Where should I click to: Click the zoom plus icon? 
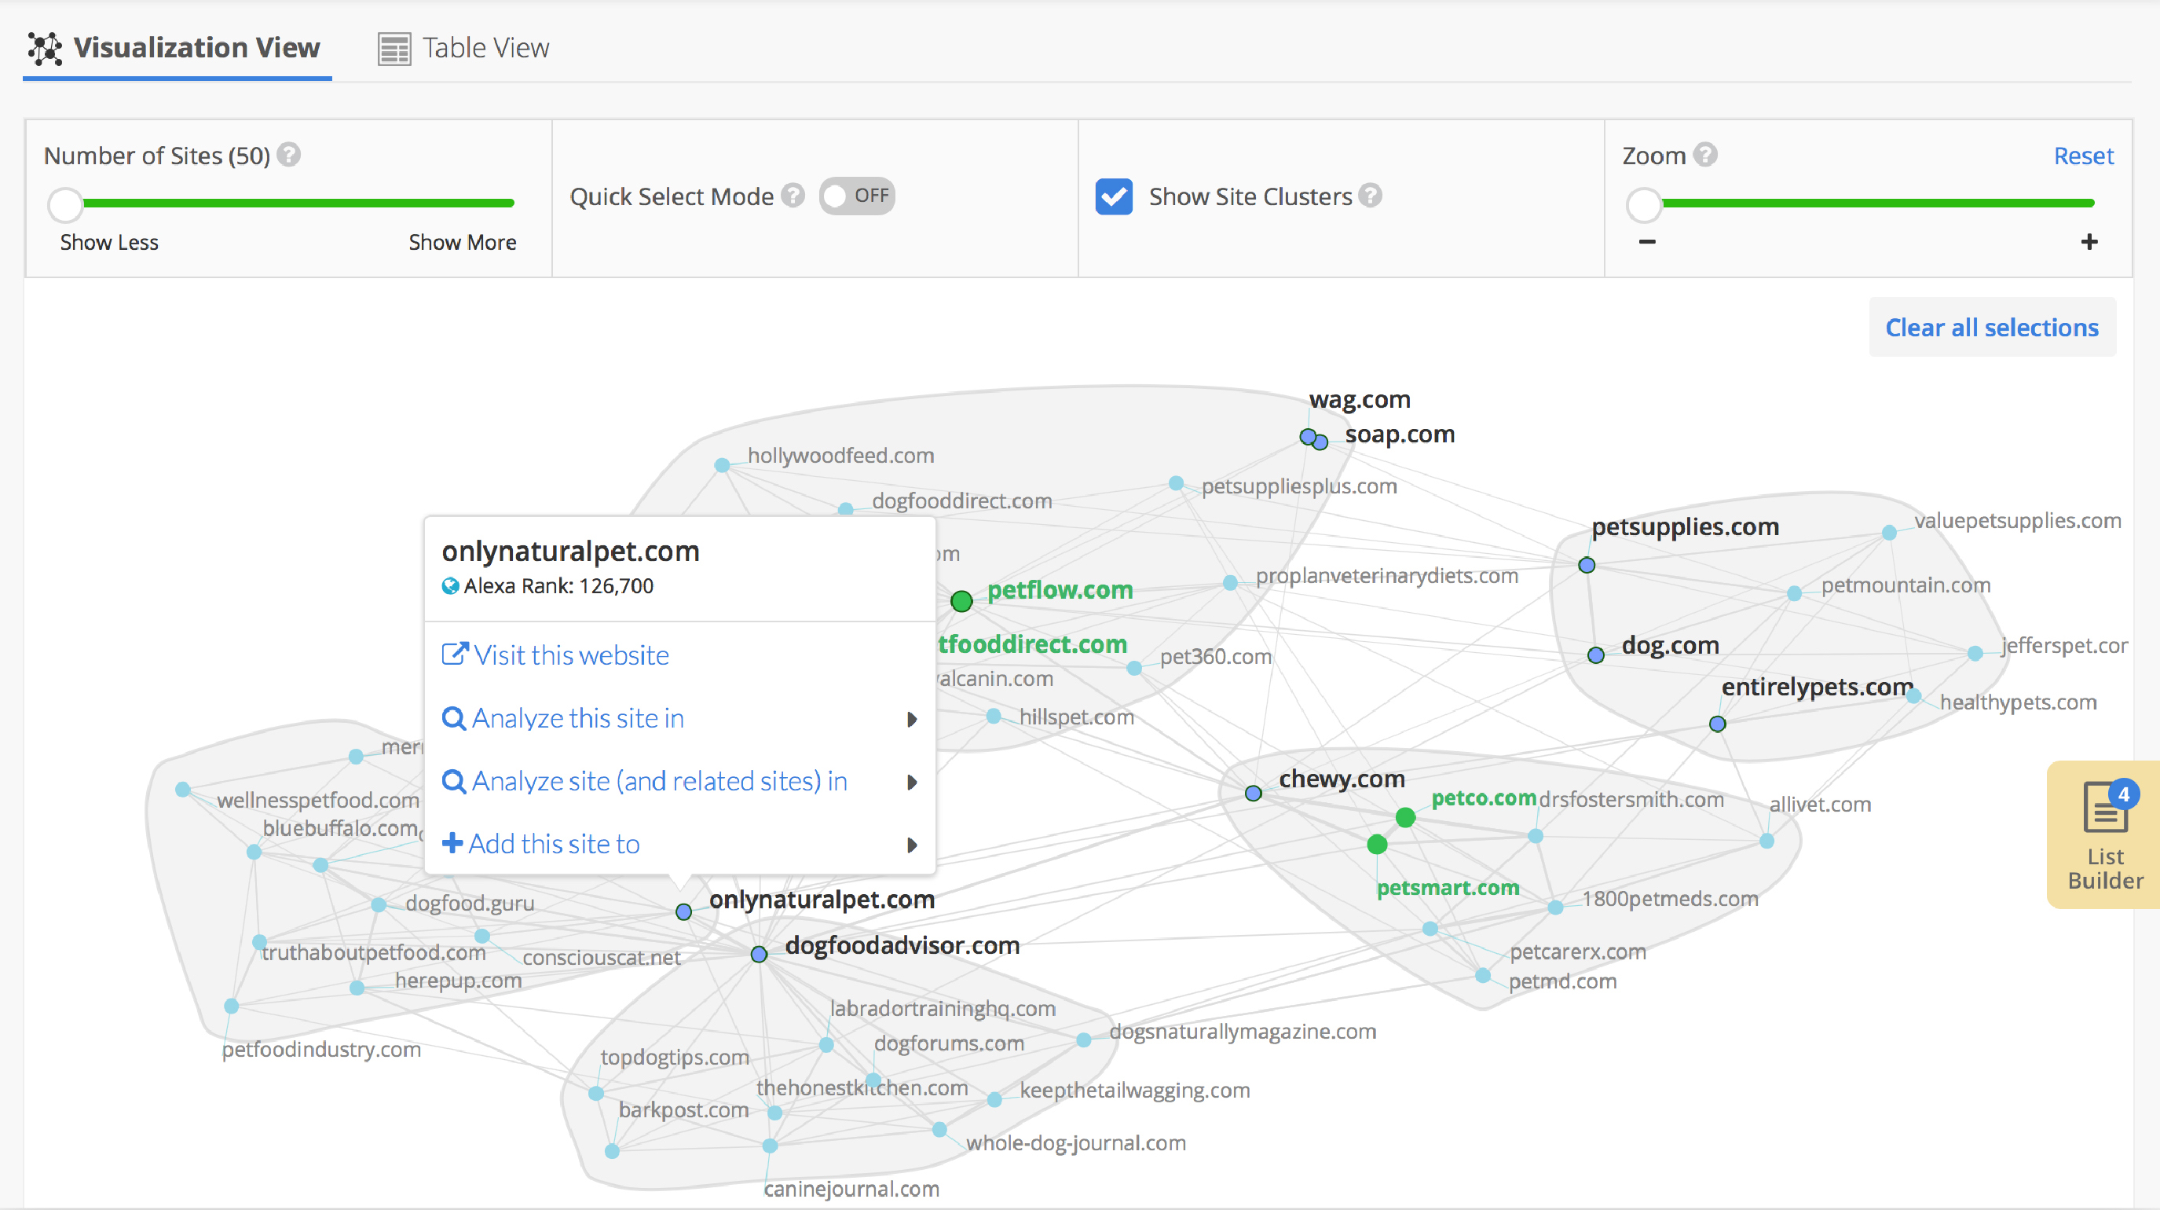(2089, 242)
